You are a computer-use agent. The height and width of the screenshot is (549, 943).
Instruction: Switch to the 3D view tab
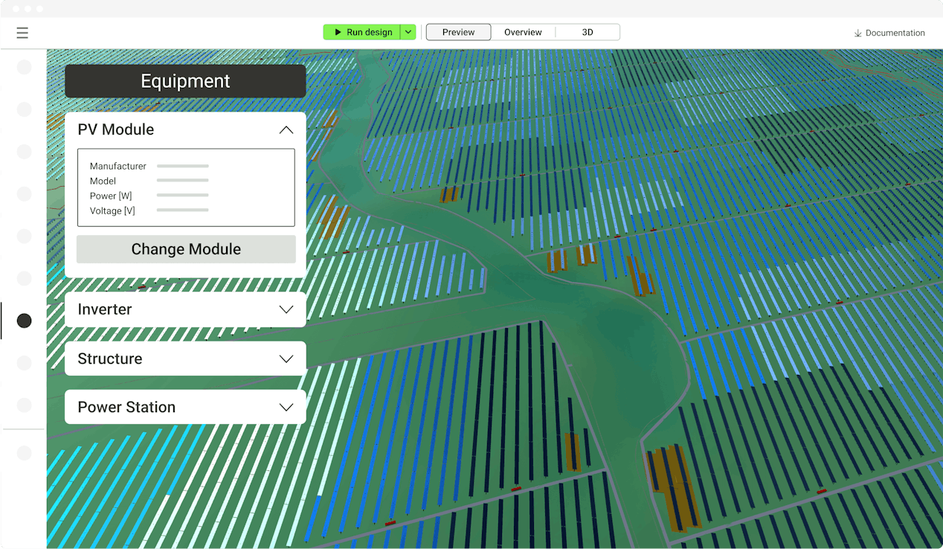pyautogui.click(x=588, y=33)
